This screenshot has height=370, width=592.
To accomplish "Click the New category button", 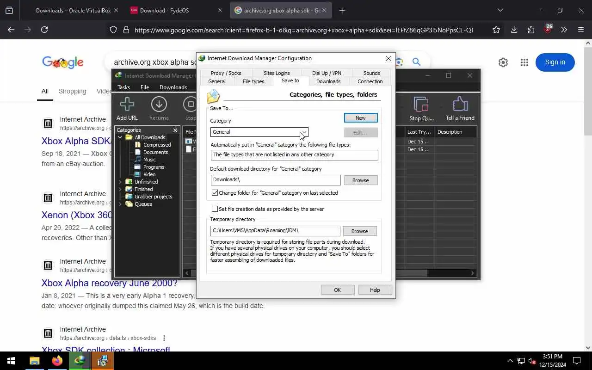I will coord(361,118).
